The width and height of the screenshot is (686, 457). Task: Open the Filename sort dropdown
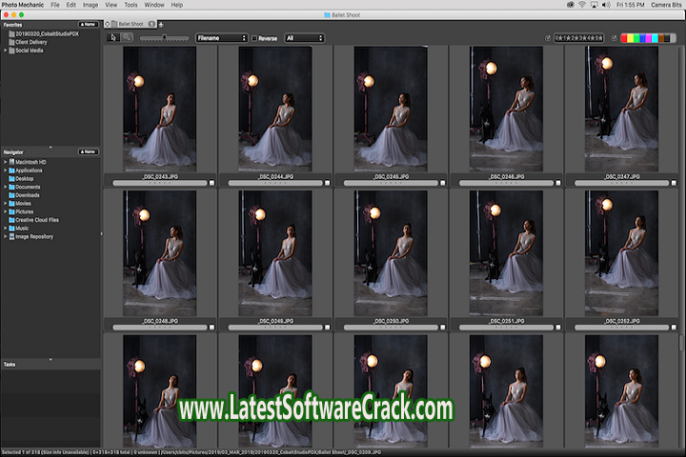pyautogui.click(x=220, y=38)
